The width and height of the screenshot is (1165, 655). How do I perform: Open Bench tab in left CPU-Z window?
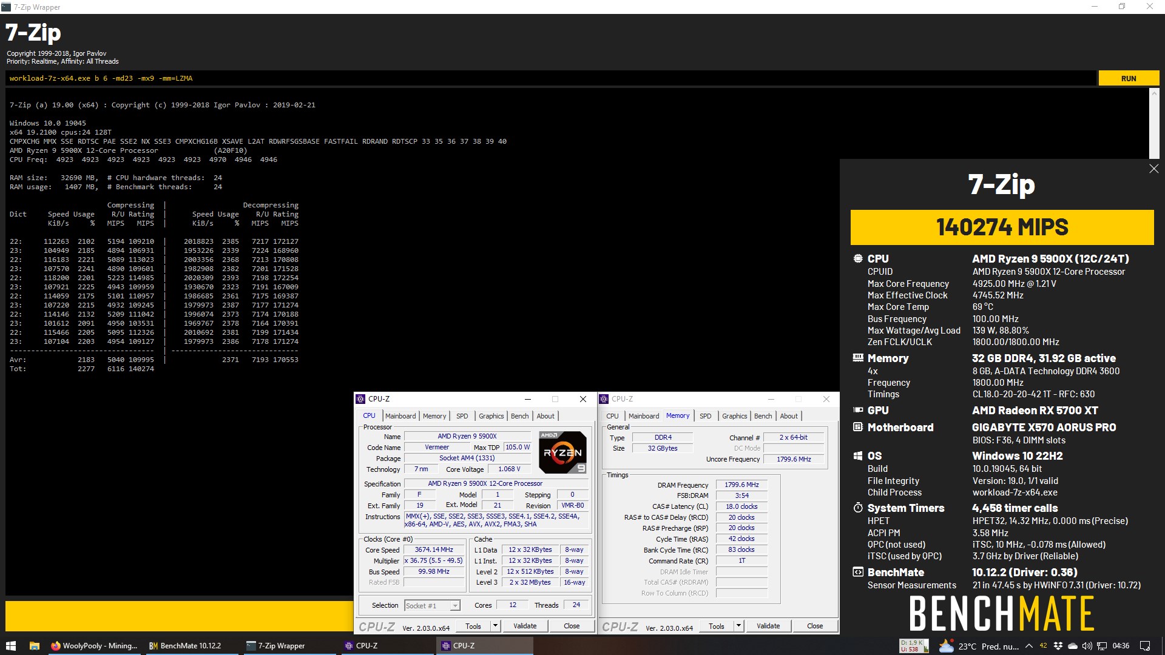tap(520, 416)
